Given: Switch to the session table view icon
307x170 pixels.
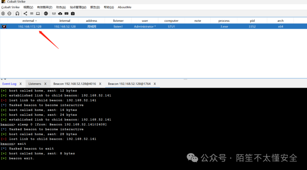Looking at the screenshot, I should click(32, 13).
